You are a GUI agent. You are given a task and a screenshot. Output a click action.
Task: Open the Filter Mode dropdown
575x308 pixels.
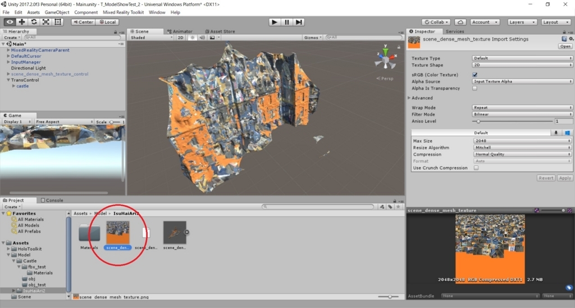[x=522, y=114]
